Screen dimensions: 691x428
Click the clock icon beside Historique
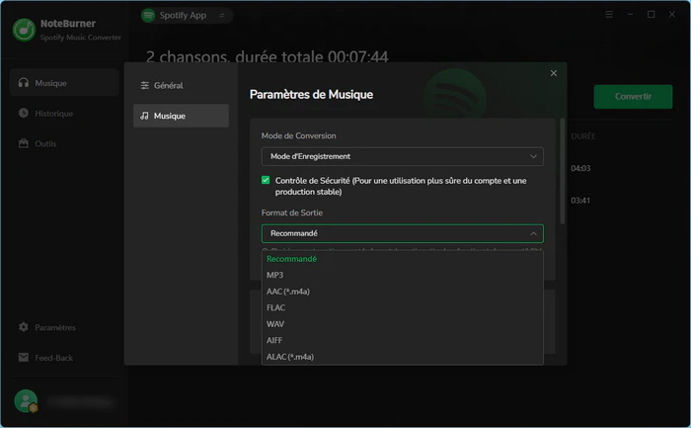(24, 113)
